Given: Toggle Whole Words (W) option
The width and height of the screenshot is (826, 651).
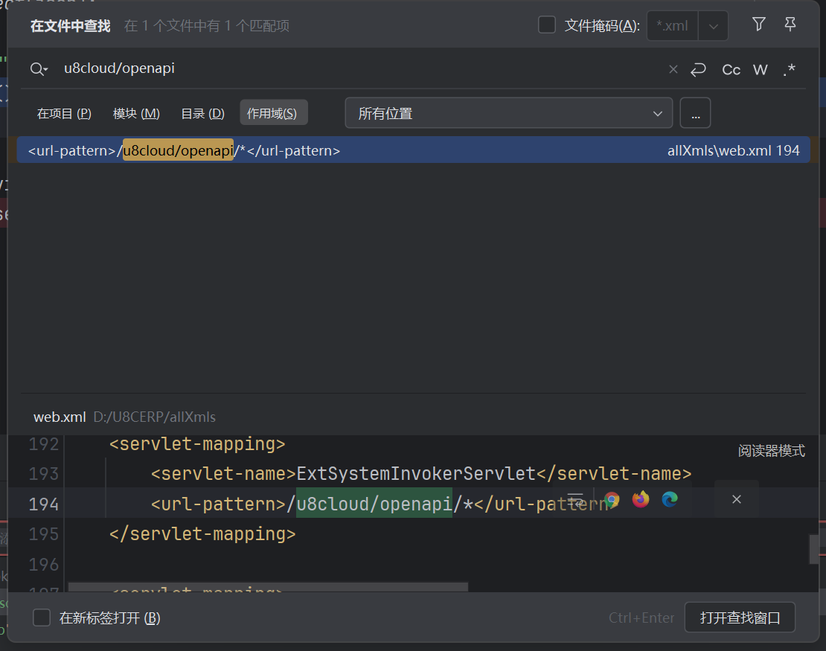Looking at the screenshot, I should (x=761, y=69).
